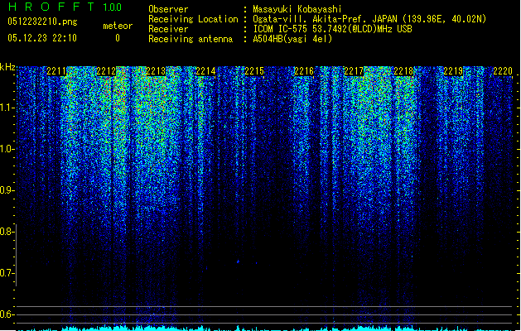Screen dimensions: 521x331
Task: Click the 1.1 kHz frequency label
Action: (x=7, y=108)
